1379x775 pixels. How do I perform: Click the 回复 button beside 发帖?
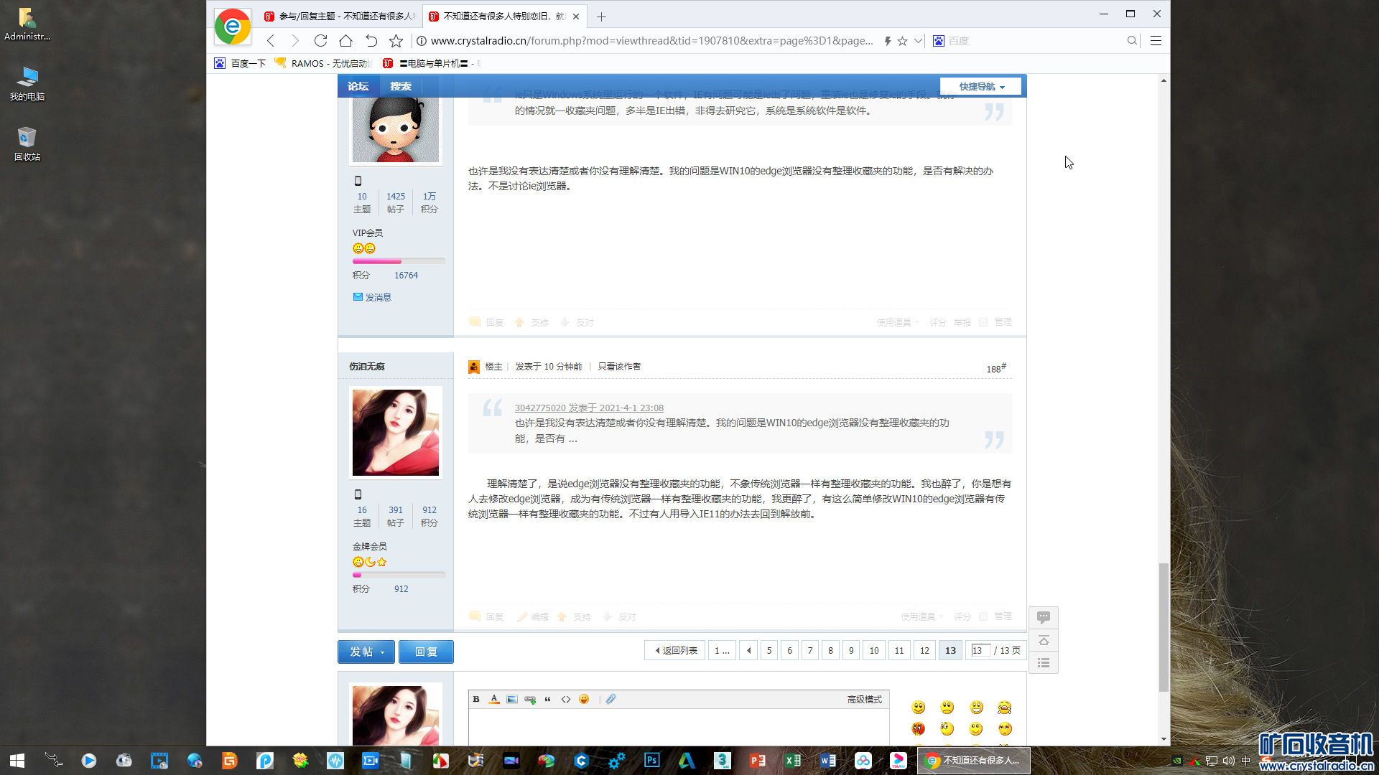(x=426, y=652)
